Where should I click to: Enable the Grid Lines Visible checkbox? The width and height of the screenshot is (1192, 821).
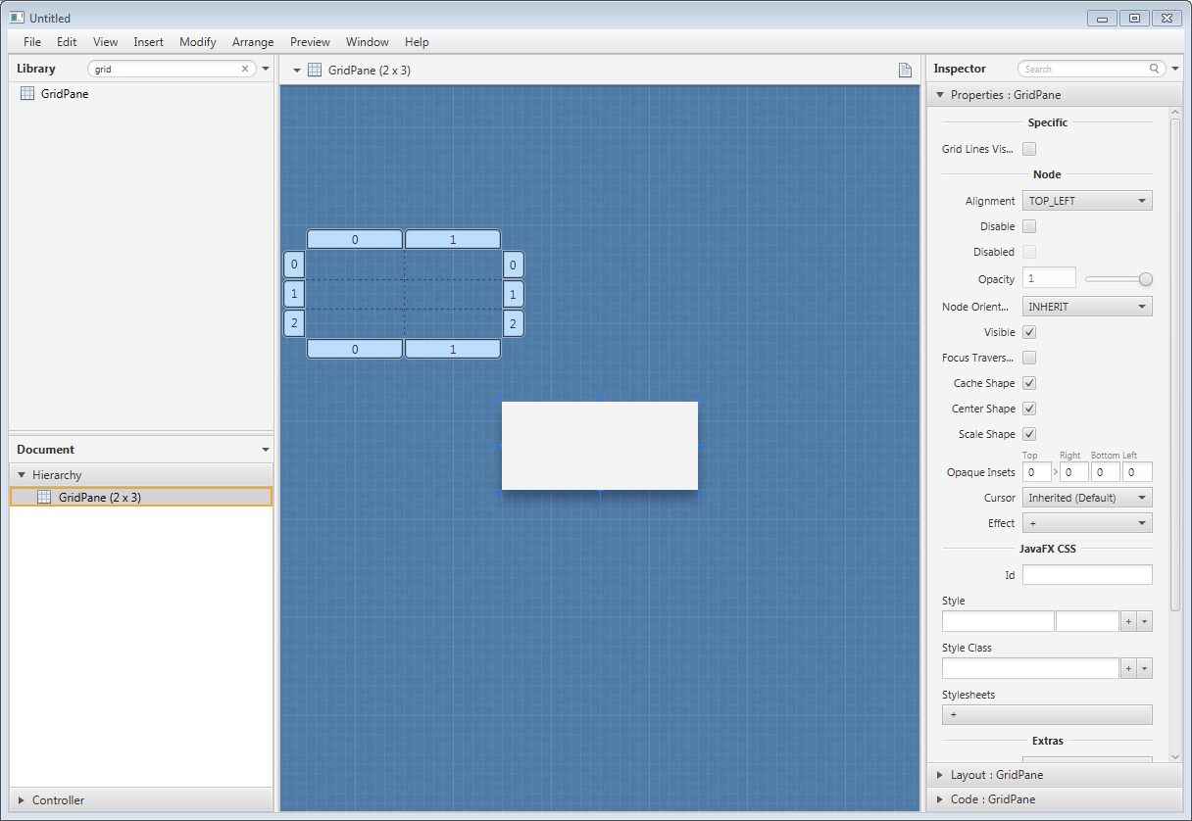(x=1029, y=149)
